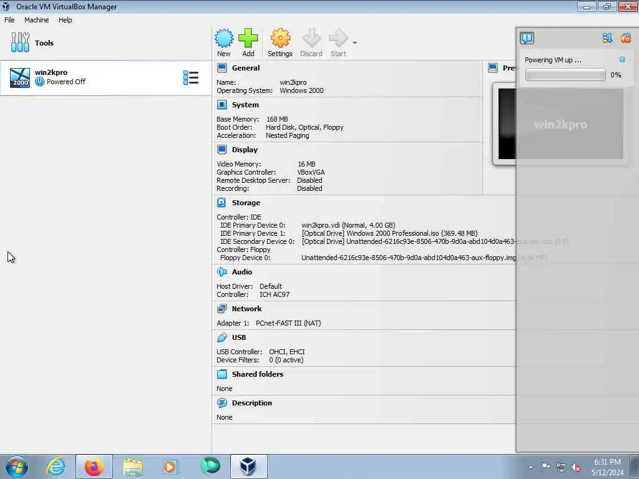Open the Windows Start orb
The image size is (639, 479).
pos(17,467)
